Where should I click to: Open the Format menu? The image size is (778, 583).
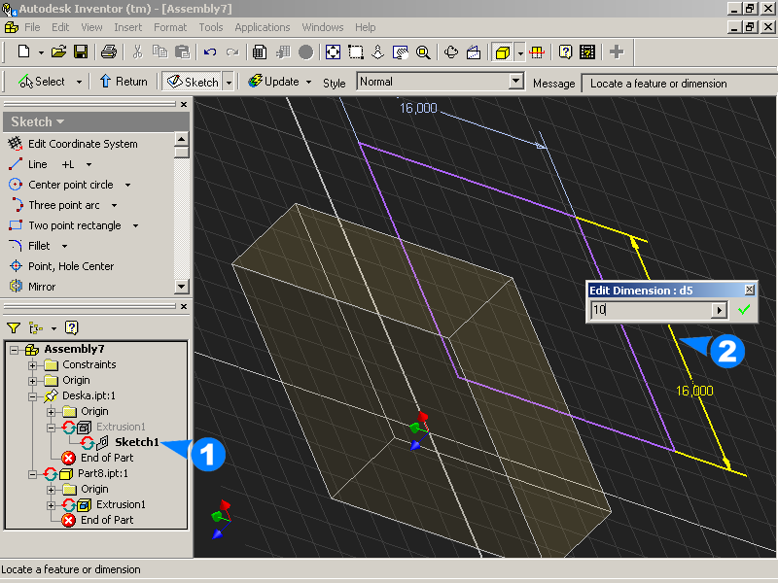coord(170,27)
